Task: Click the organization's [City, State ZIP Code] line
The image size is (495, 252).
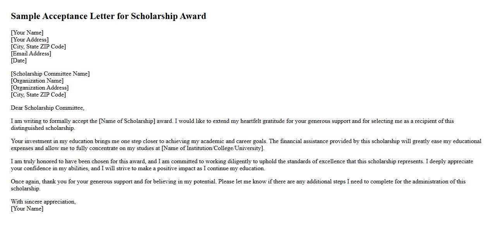Action: pos(38,95)
